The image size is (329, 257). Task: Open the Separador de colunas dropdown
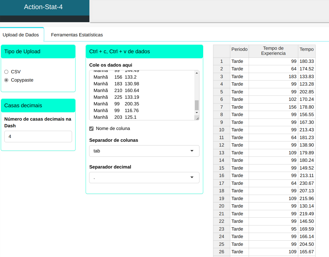coord(144,151)
